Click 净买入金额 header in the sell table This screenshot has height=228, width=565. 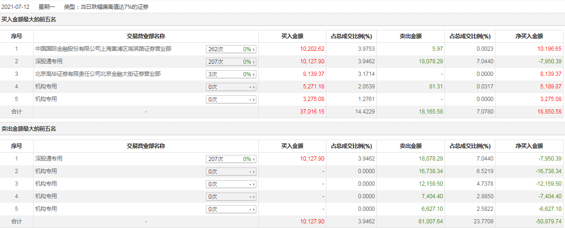529,146
